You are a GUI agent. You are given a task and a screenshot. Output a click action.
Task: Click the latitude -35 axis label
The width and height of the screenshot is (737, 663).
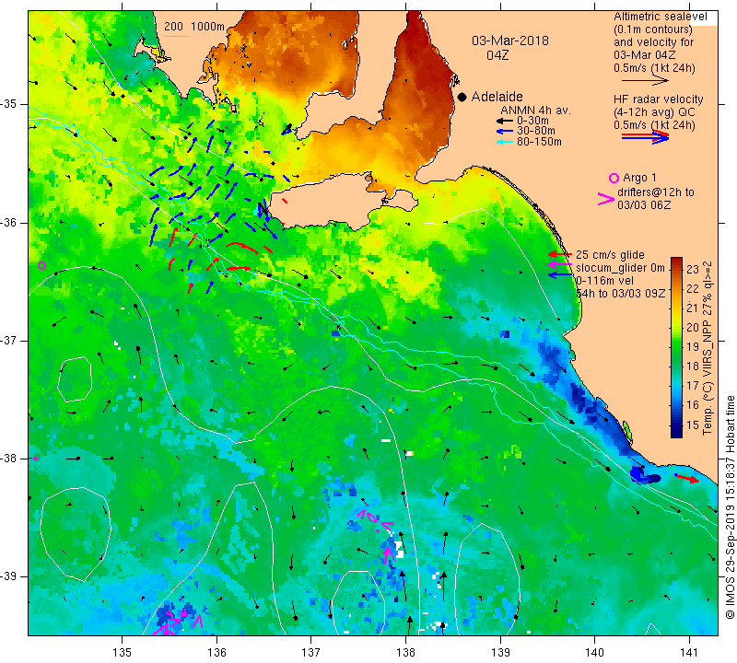(x=9, y=104)
